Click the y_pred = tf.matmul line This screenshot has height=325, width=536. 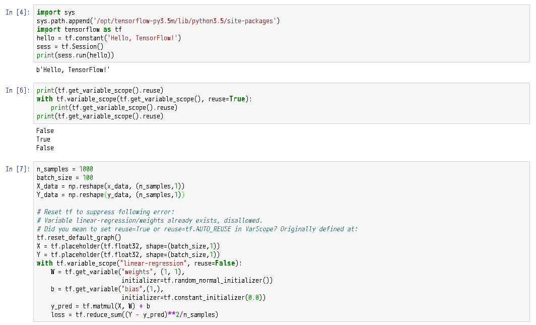pyautogui.click(x=101, y=306)
